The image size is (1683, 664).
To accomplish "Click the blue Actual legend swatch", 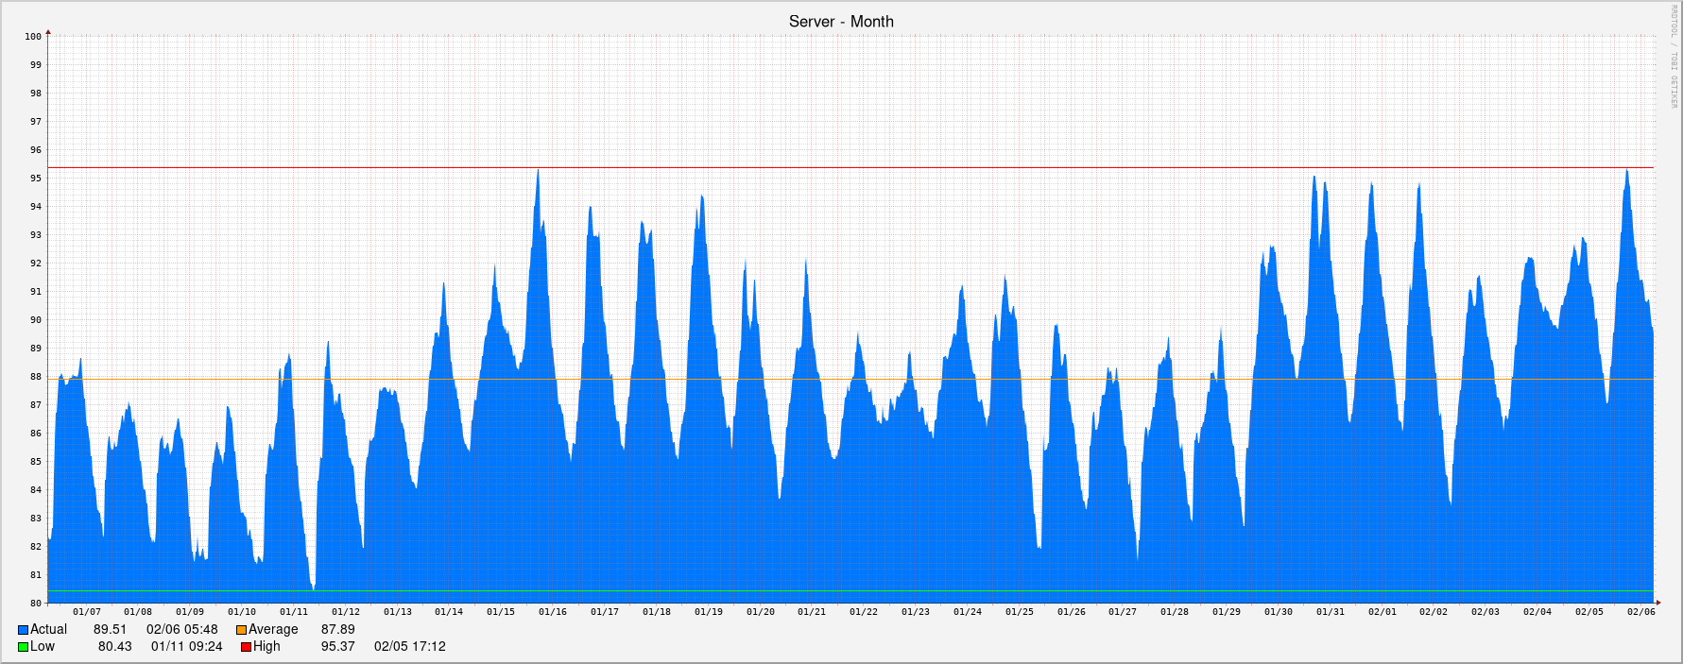I will click(23, 630).
